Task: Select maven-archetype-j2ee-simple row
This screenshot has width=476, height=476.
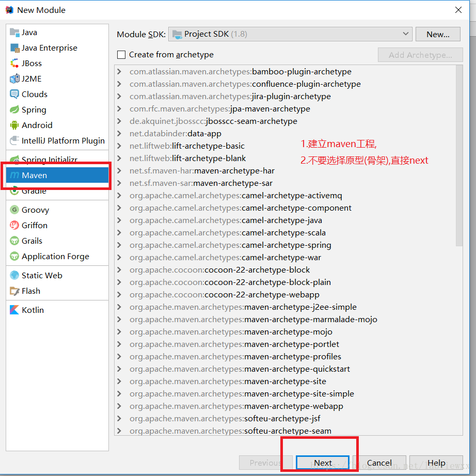Action: (285, 307)
